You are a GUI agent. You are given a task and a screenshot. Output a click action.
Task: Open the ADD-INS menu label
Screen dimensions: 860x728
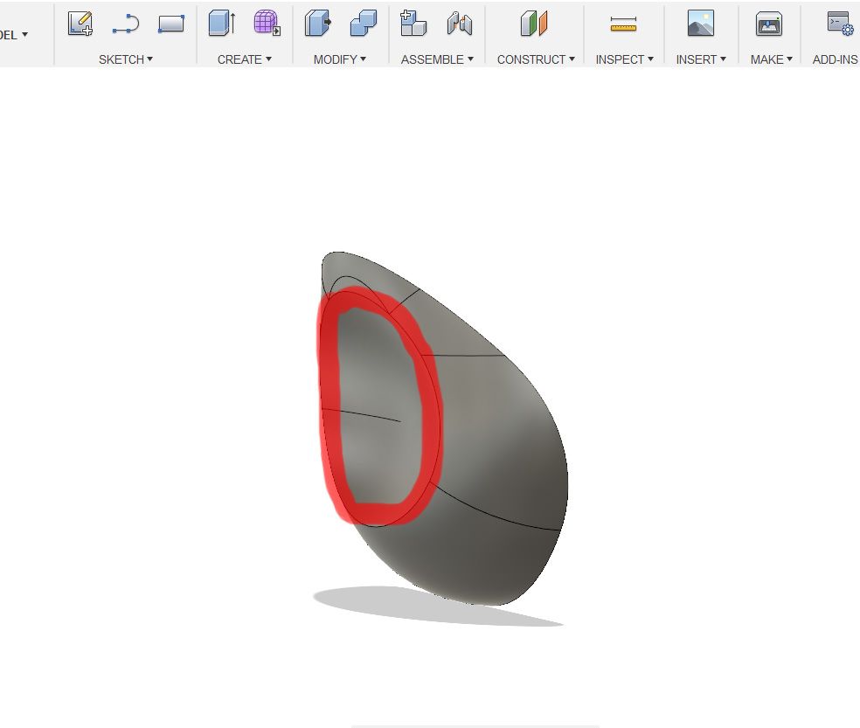[x=835, y=59]
